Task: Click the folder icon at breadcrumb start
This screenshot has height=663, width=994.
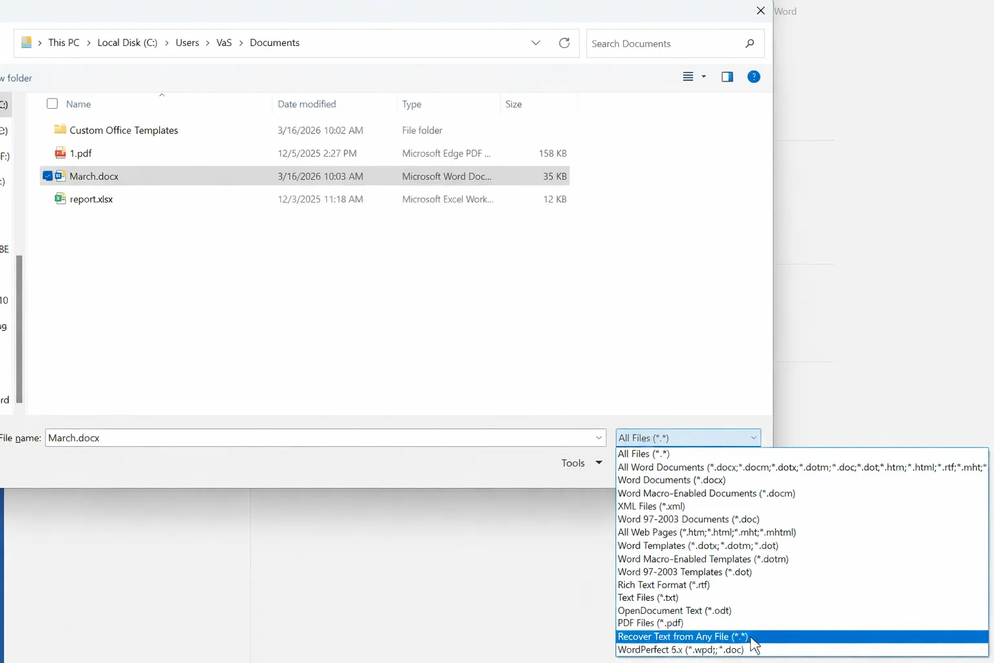Action: [x=27, y=43]
